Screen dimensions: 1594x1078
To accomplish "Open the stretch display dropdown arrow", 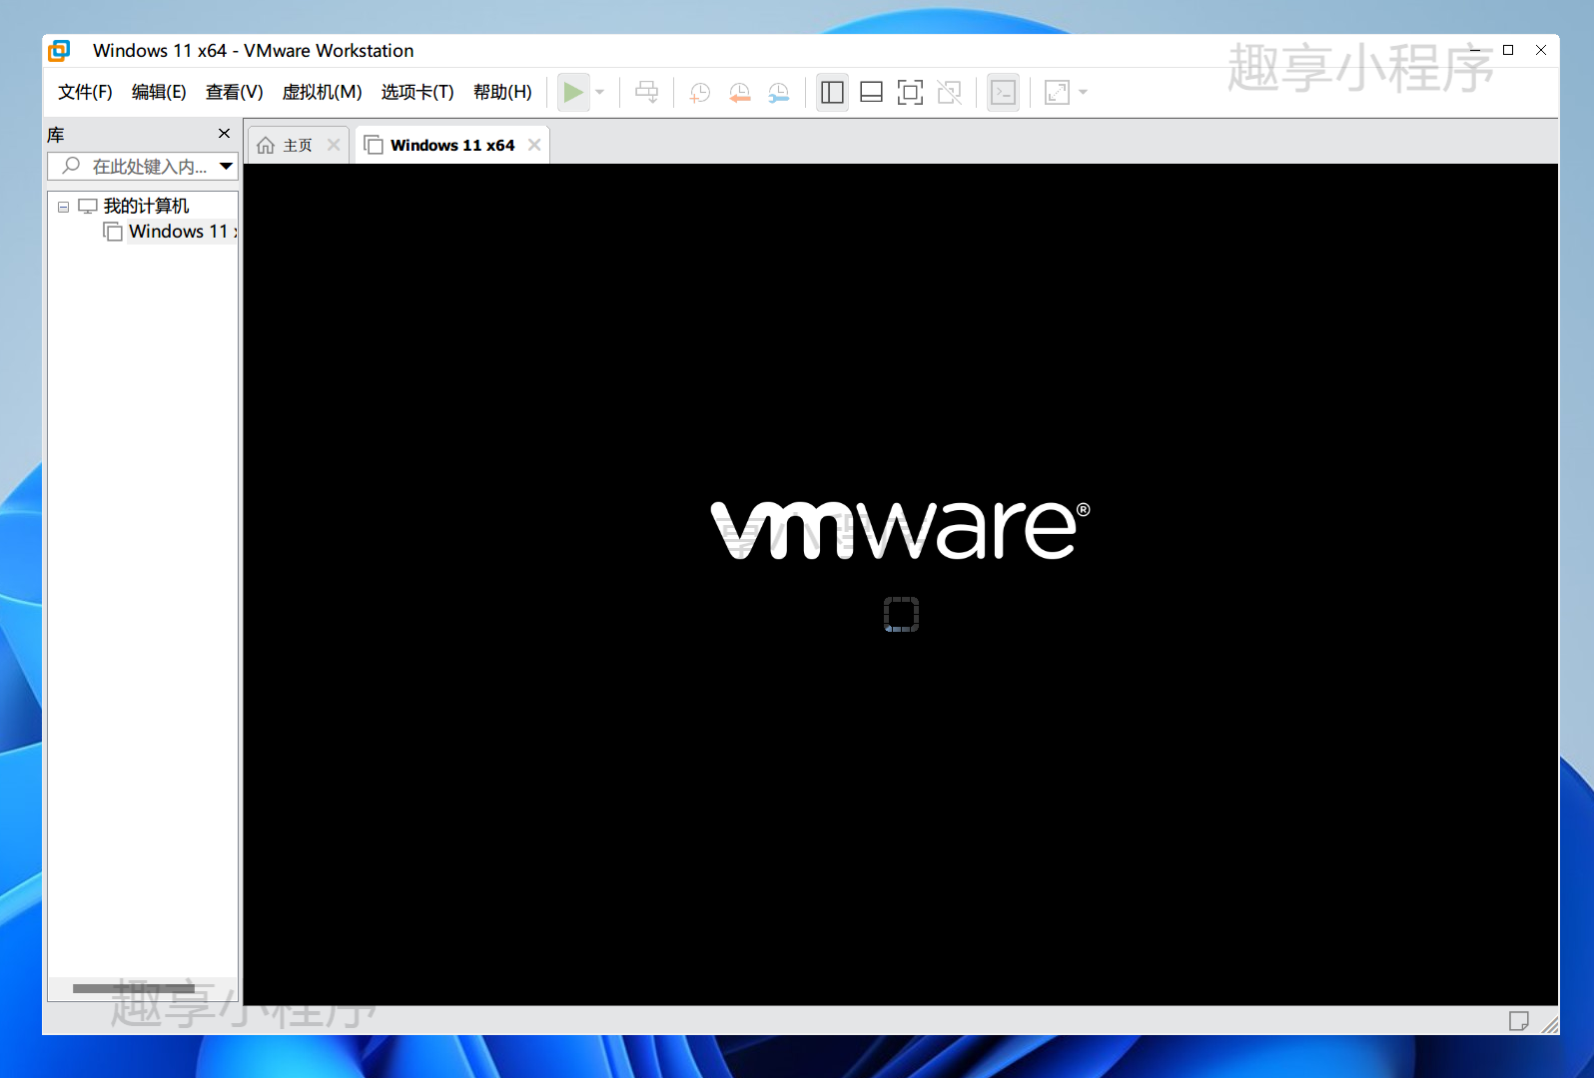I will coord(1084,93).
